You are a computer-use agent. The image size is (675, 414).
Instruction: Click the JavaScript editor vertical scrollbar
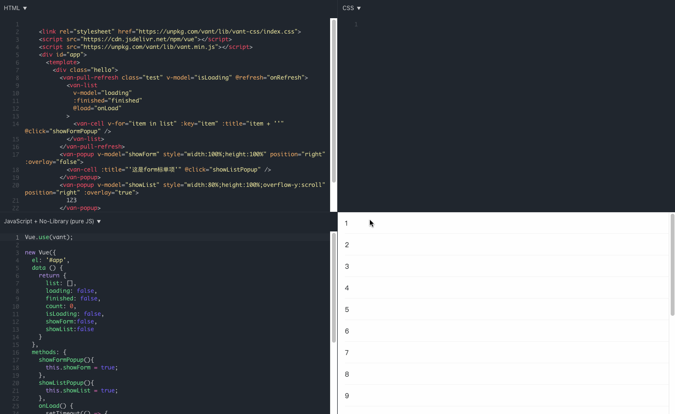coord(333,287)
